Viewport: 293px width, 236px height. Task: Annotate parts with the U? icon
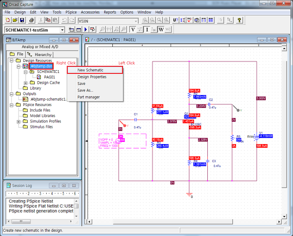tap(175, 20)
